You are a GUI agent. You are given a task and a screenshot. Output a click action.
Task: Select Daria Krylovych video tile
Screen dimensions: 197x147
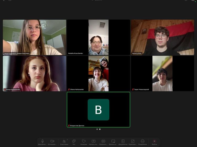[34, 37]
